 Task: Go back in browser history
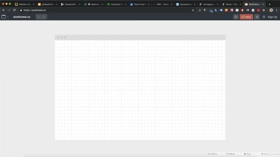pos(4,10)
